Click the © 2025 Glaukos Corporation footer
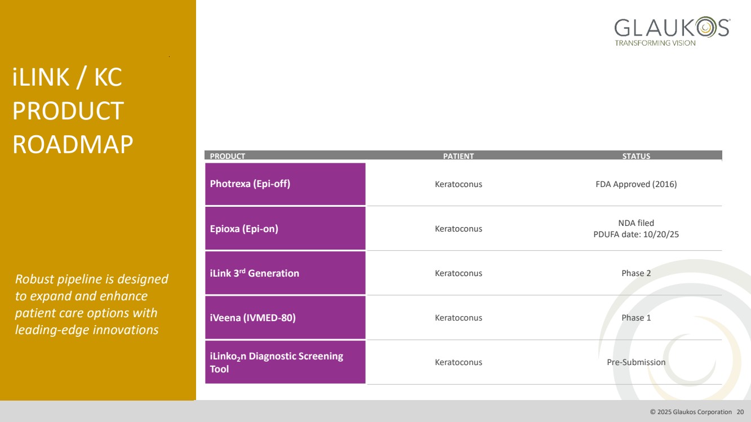This screenshot has width=751, height=422. pyautogui.click(x=691, y=412)
